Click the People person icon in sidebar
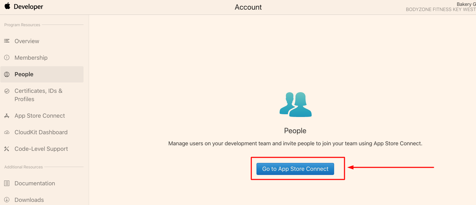The width and height of the screenshot is (476, 205). click(7, 74)
